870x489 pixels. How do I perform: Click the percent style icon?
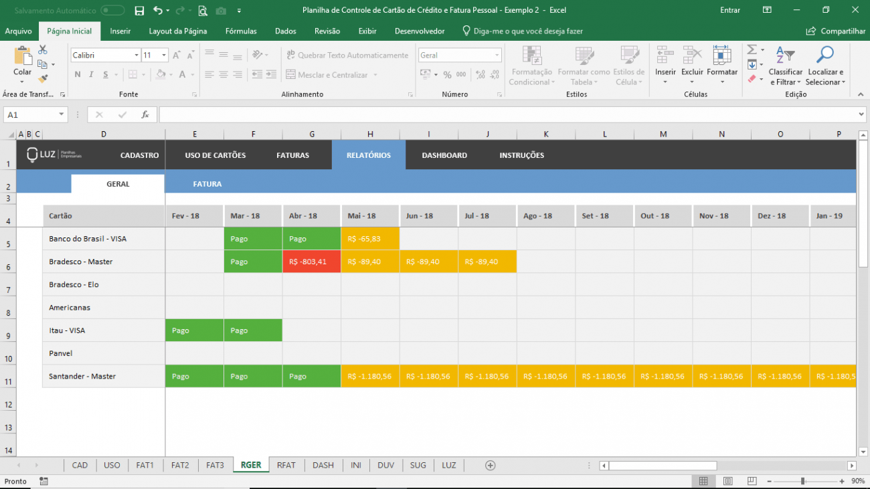[x=447, y=75]
